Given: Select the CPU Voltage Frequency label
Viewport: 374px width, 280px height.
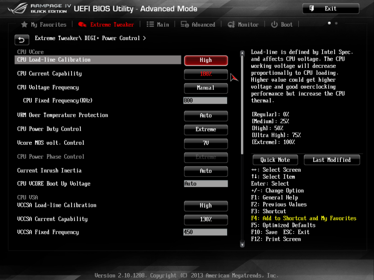Looking at the screenshot, I should (48, 87).
